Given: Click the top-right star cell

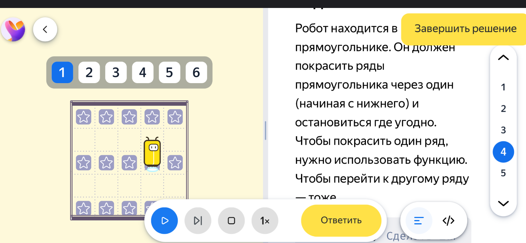Looking at the screenshot, I should click(175, 117).
